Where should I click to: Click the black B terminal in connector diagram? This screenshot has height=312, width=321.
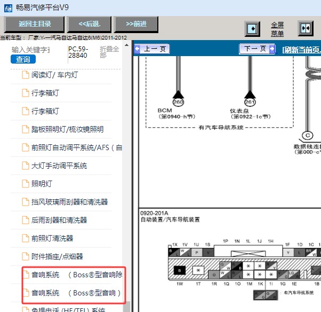point(180,270)
